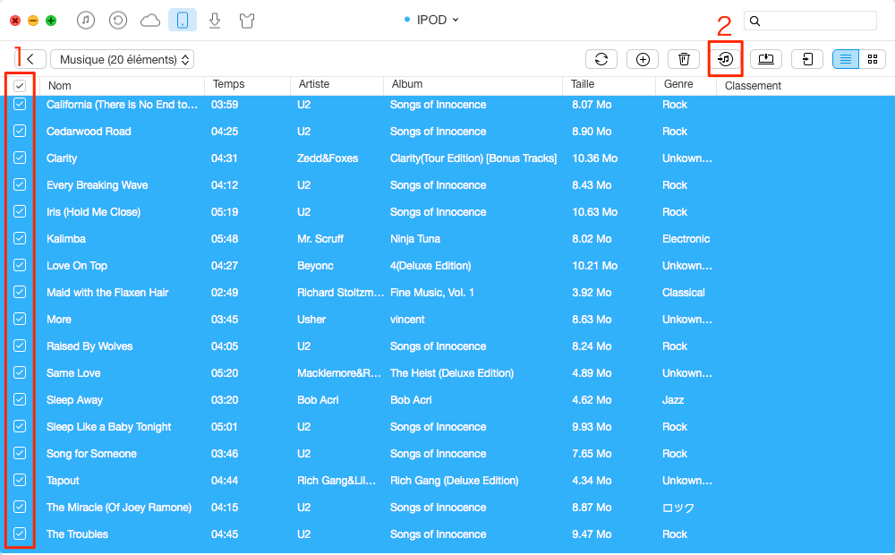The image size is (895, 555).
Task: Toggle the select-all checkbox in header
Action: pos(20,86)
